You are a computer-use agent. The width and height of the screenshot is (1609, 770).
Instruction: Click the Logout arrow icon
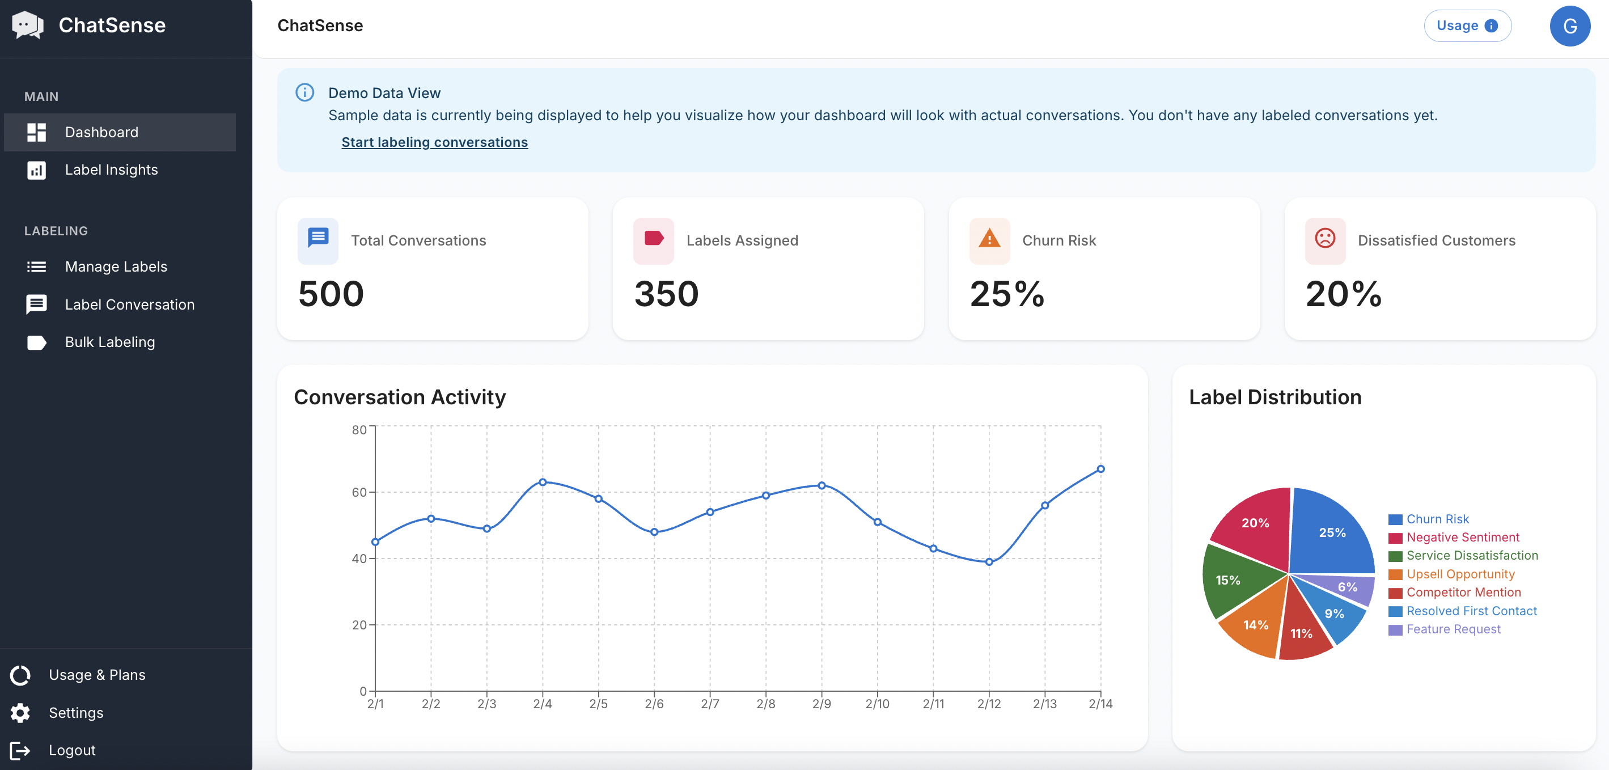click(20, 750)
